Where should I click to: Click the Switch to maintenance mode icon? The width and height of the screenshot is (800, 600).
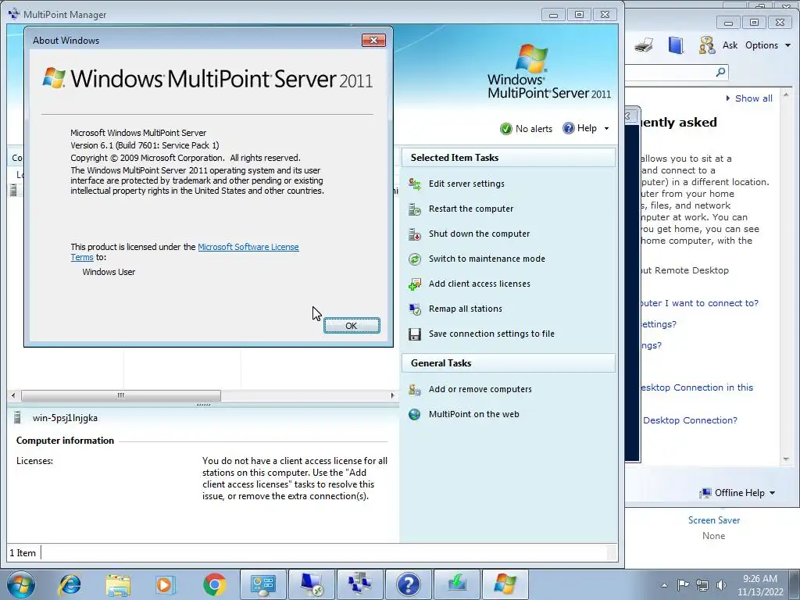tap(415, 259)
